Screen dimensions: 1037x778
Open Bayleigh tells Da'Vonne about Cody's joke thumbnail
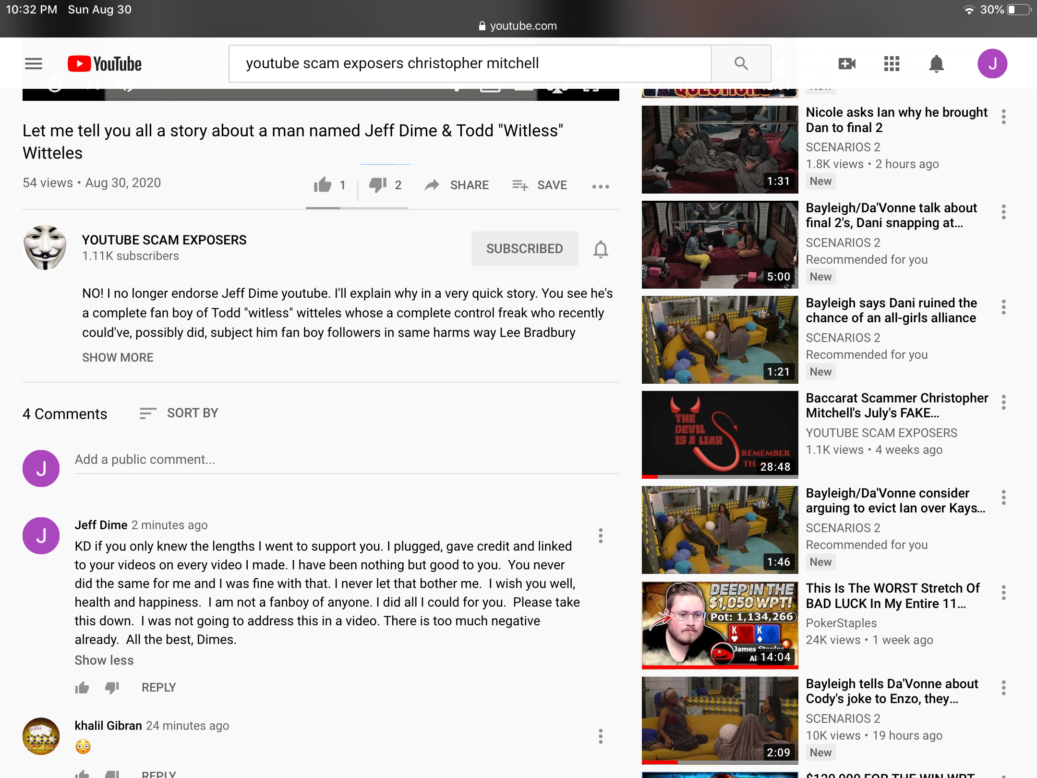pyautogui.click(x=720, y=720)
